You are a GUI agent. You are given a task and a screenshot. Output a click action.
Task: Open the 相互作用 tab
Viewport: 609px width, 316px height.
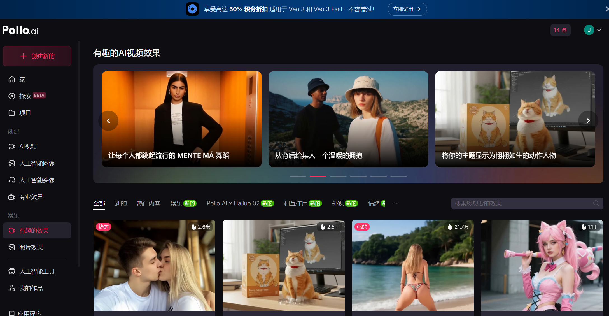pyautogui.click(x=303, y=203)
